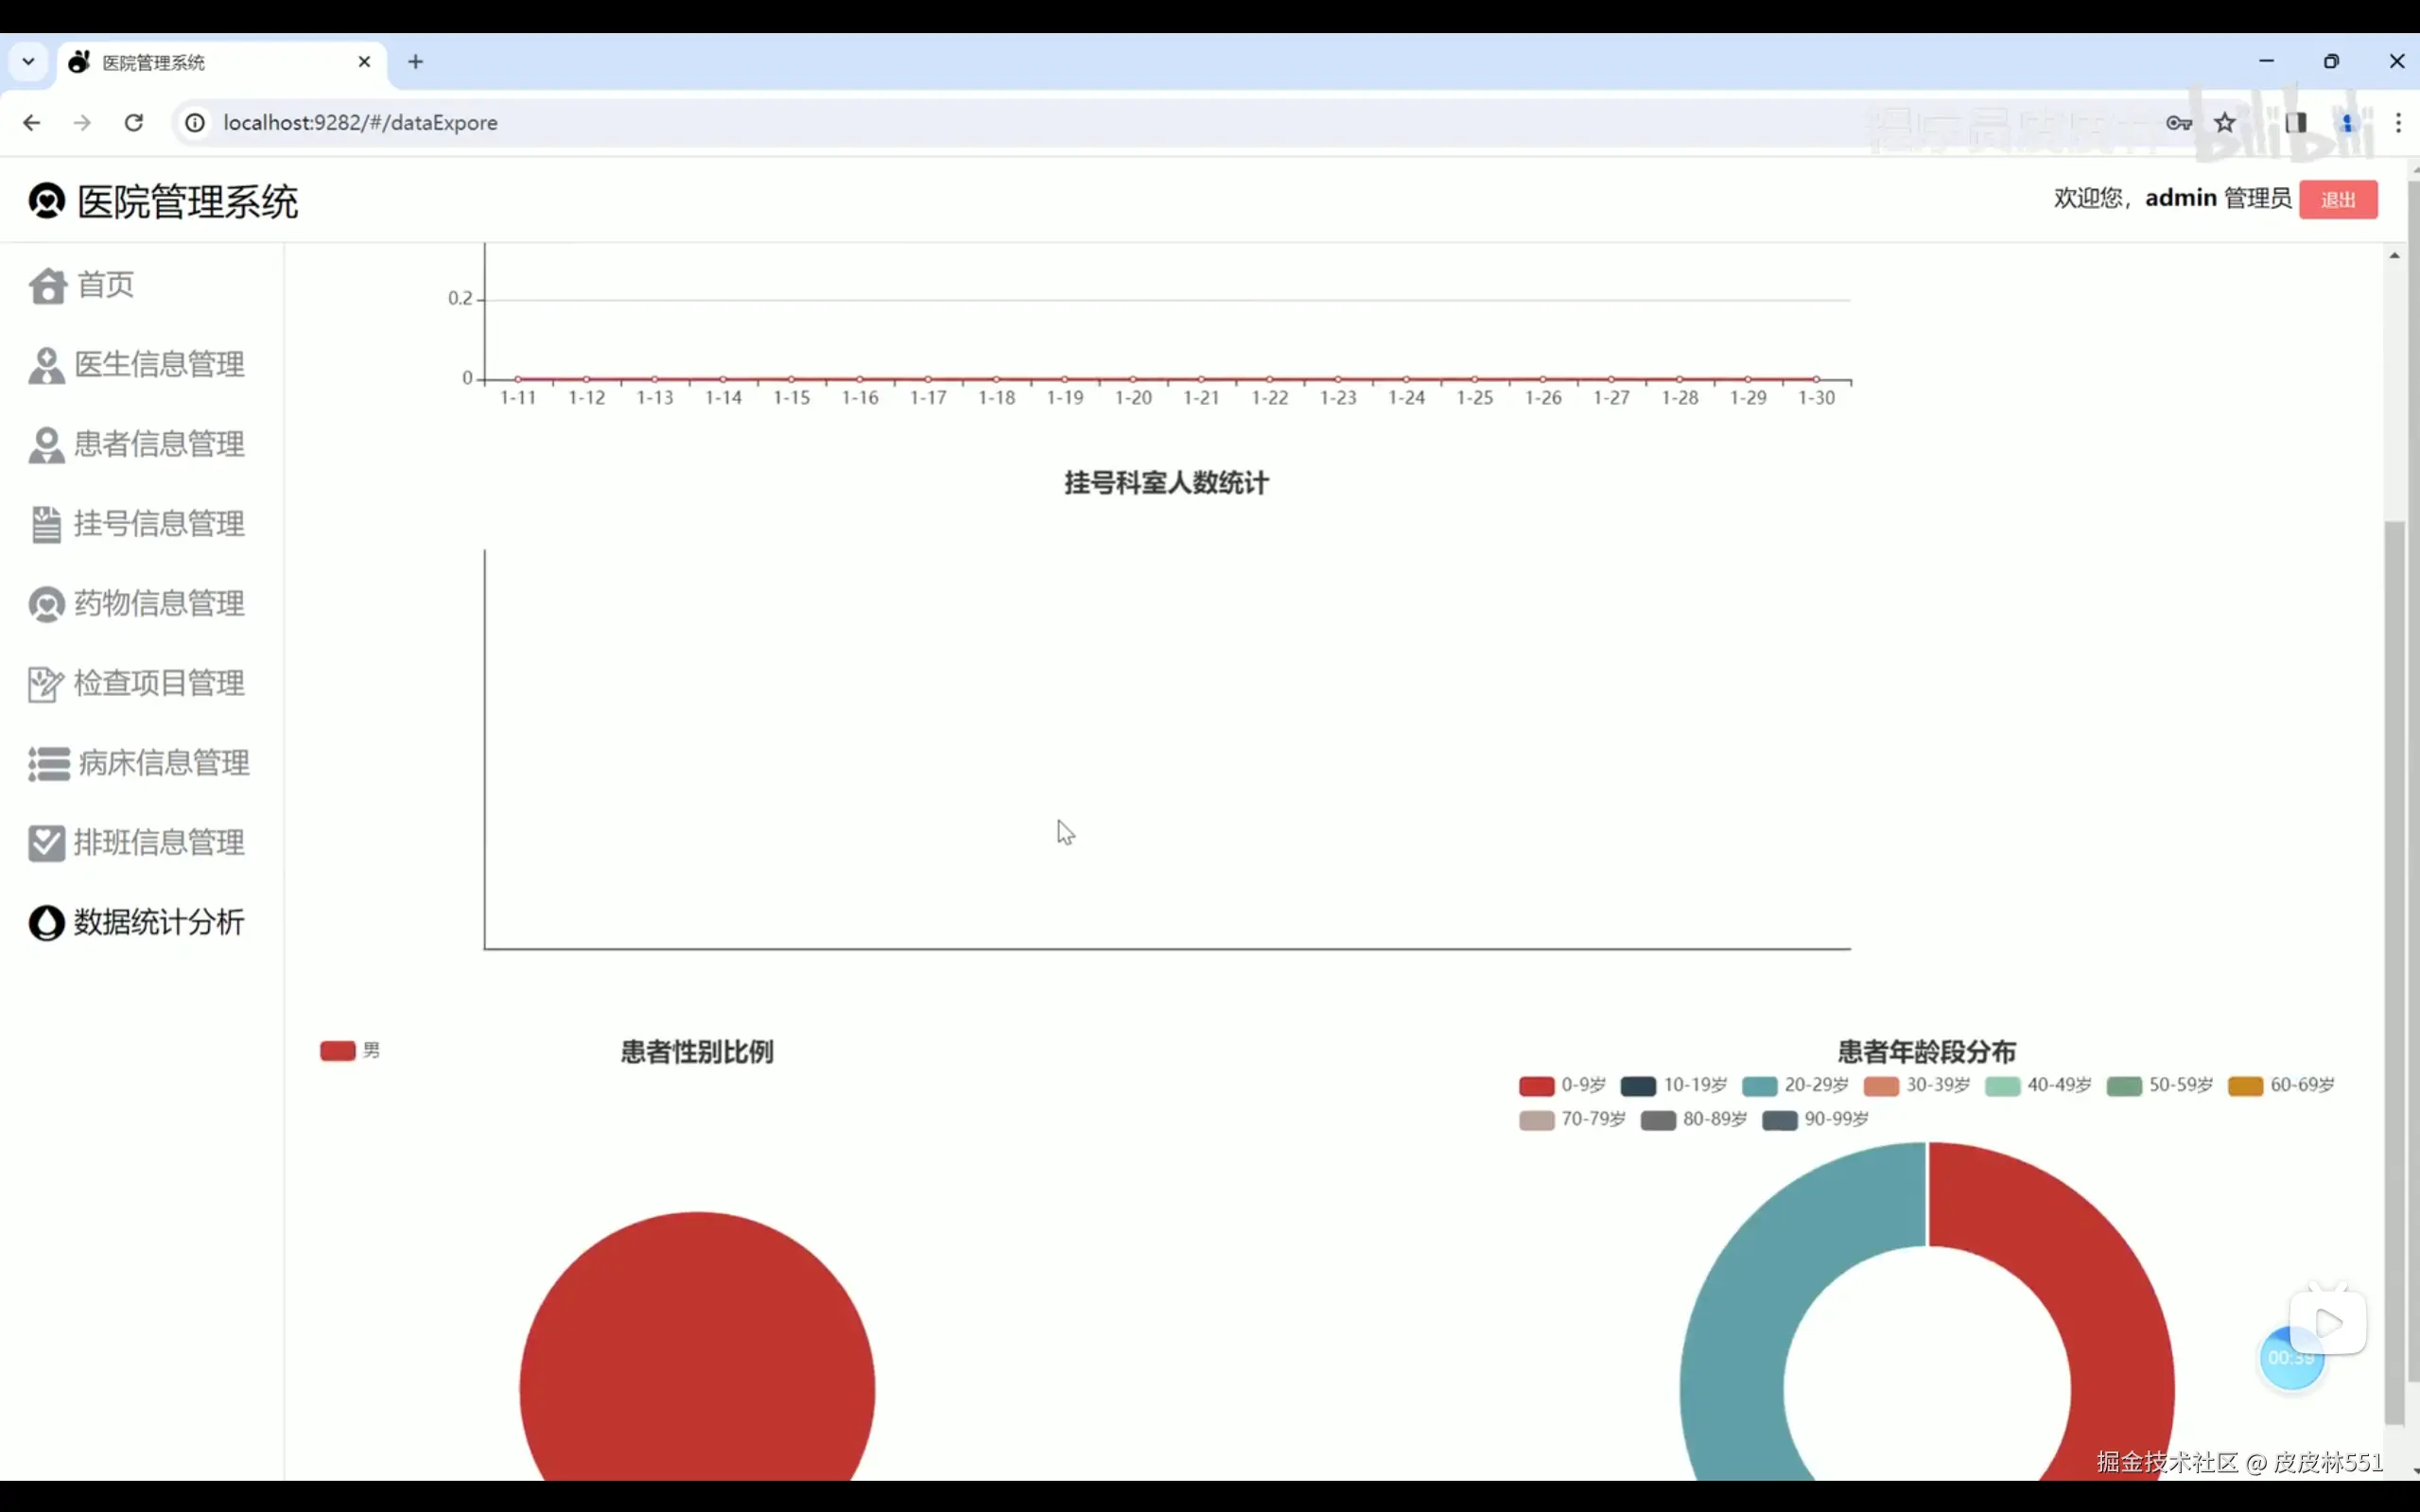This screenshot has height=1512, width=2420.
Task: Toggle the 80-89岁 legend entry
Action: (x=1694, y=1120)
